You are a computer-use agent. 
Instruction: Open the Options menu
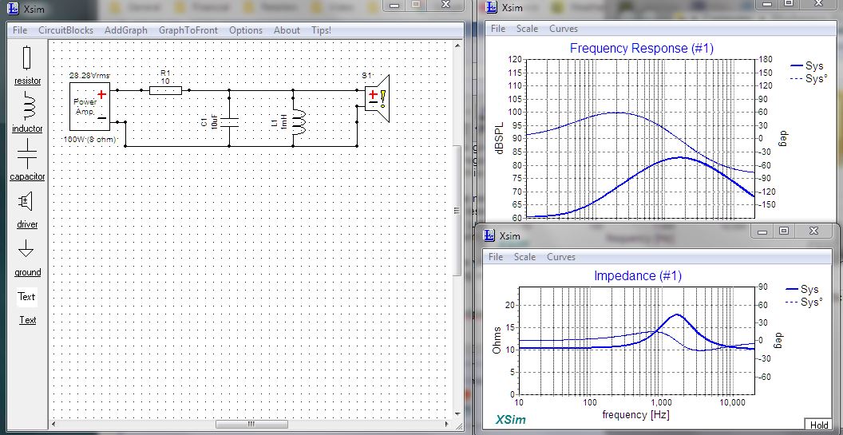click(246, 30)
